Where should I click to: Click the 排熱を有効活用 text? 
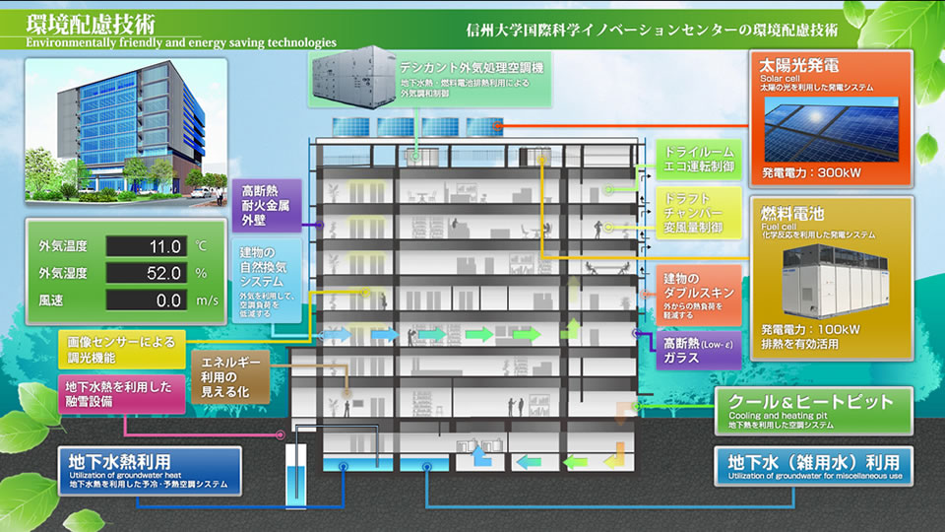point(799,345)
